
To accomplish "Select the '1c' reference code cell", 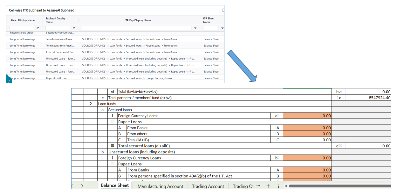I will 339,98.
